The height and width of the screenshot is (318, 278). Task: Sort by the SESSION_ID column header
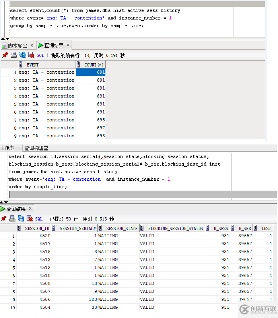click(x=37, y=228)
